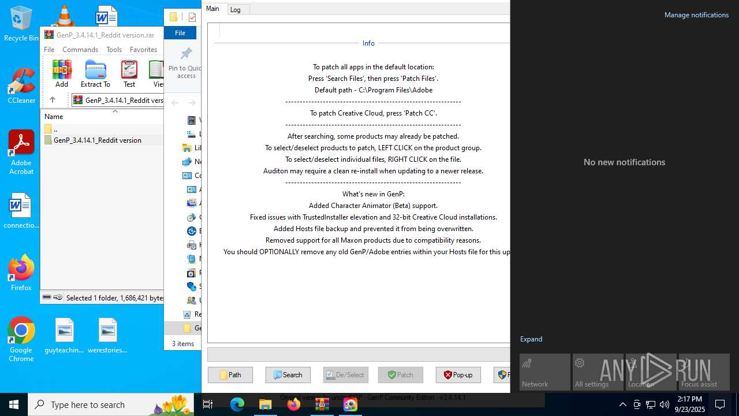
Task: Close the Action Center via notification icon
Action: 720,404
